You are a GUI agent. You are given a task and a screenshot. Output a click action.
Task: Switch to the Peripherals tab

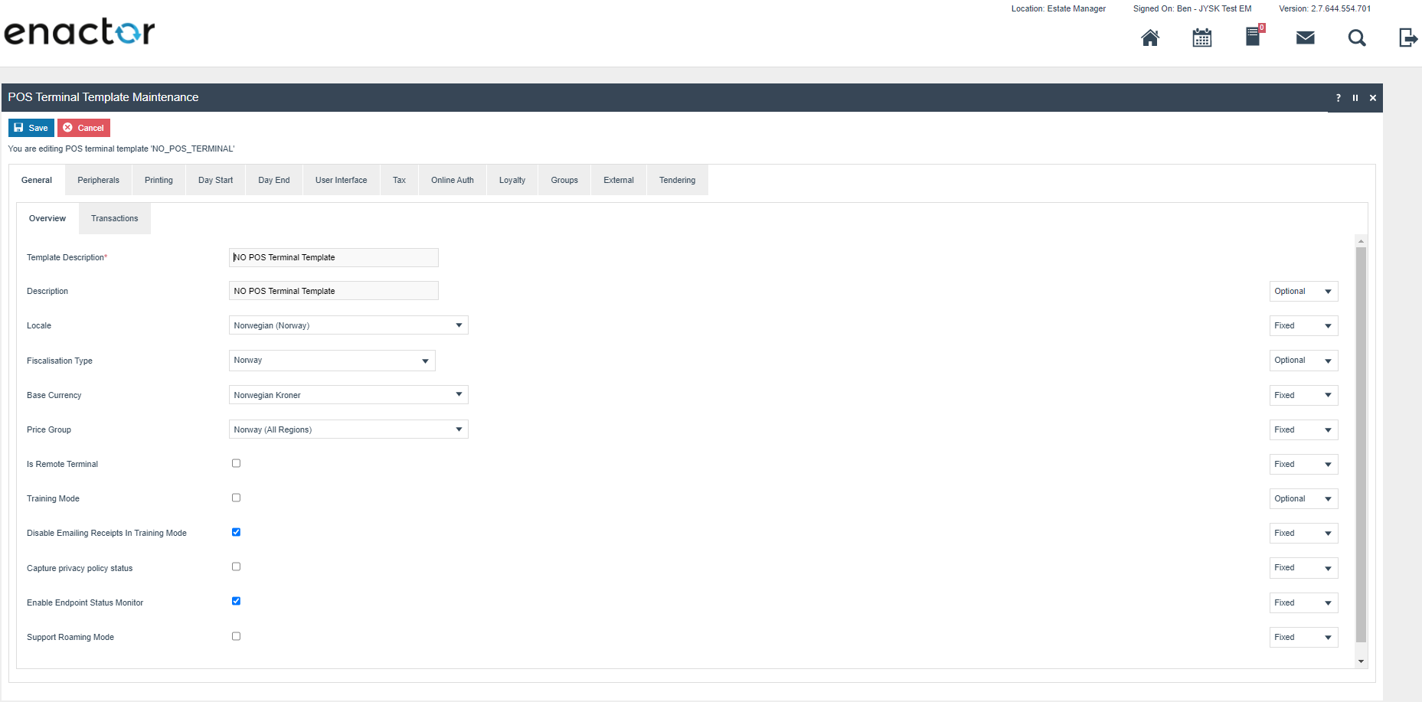(98, 180)
